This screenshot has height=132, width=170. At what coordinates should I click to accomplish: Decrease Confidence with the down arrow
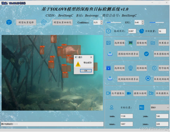102,24
